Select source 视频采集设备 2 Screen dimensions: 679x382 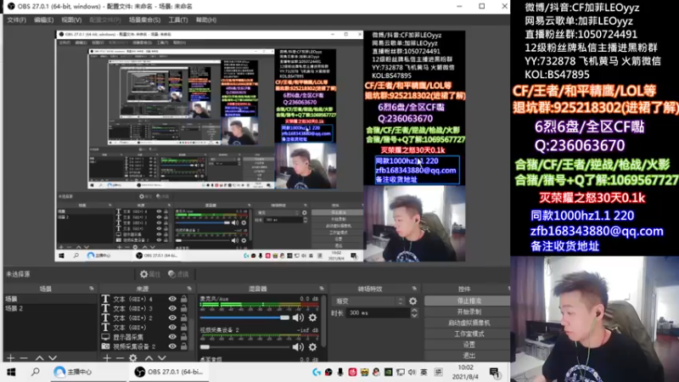[x=134, y=346]
